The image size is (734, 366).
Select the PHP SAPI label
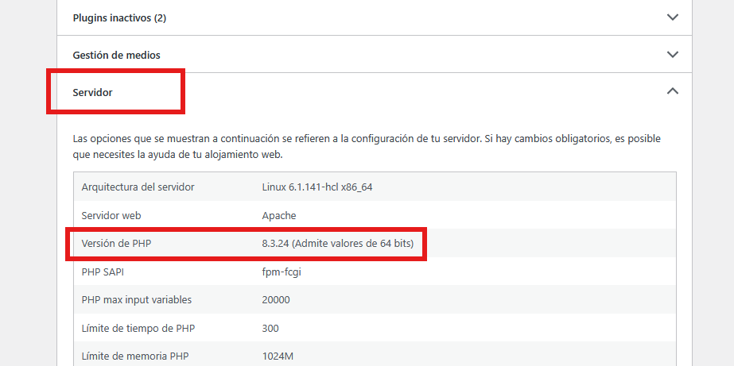[103, 272]
